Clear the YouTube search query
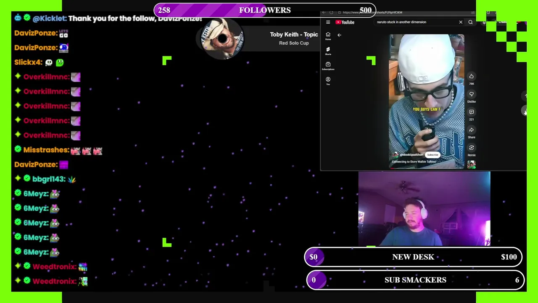The width and height of the screenshot is (538, 303). (461, 22)
